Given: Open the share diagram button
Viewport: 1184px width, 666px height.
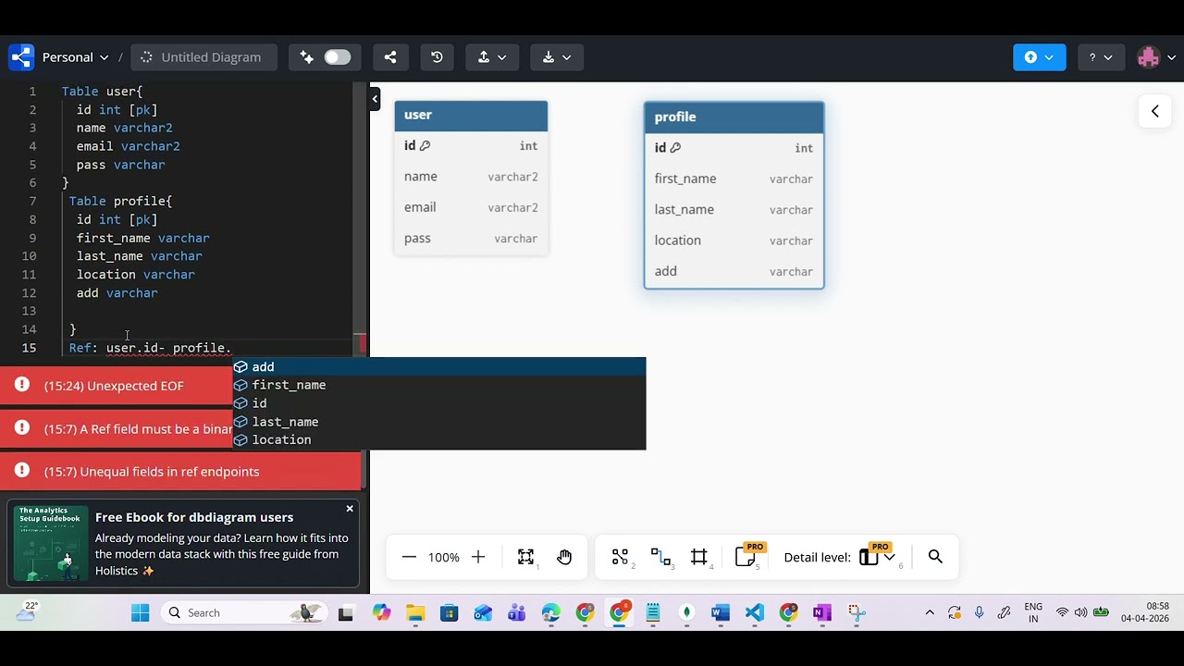Looking at the screenshot, I should click(390, 57).
